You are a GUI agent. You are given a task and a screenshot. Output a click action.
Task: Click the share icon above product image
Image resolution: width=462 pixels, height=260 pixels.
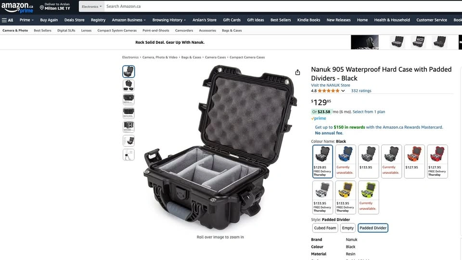pyautogui.click(x=297, y=72)
